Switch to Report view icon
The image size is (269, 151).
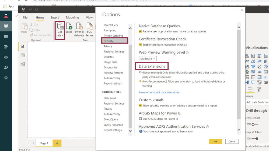click(x=23, y=47)
